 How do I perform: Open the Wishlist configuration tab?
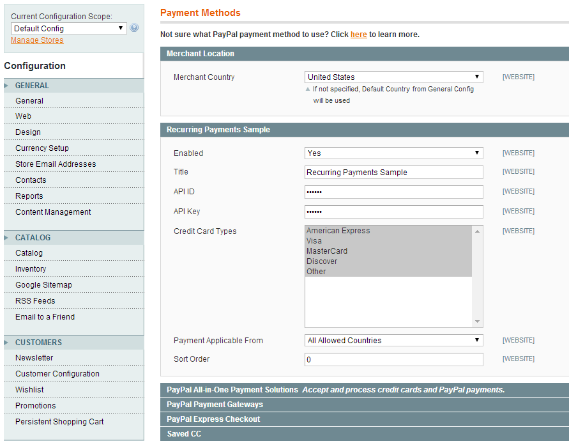click(x=73, y=390)
